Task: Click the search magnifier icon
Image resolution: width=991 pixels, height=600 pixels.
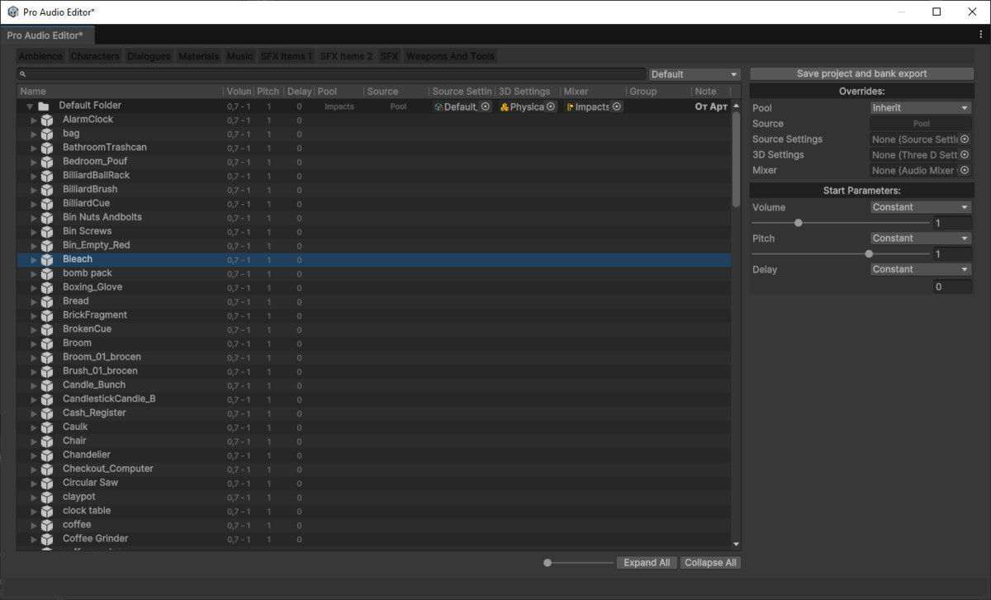Action: click(x=23, y=74)
